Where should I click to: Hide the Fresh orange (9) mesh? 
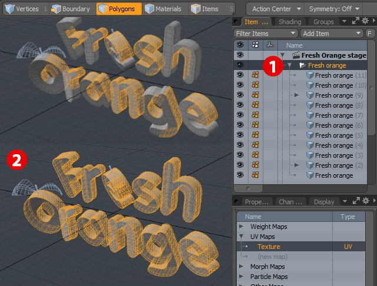(240, 95)
